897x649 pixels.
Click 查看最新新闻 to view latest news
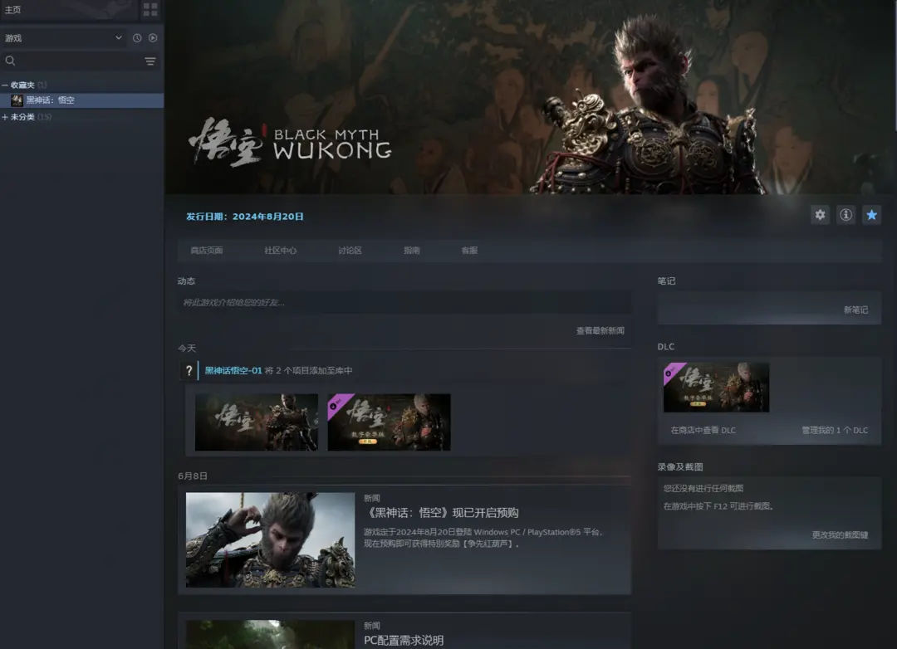pos(600,330)
